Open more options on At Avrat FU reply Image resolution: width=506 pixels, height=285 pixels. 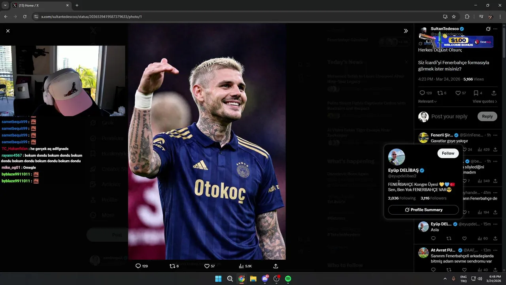point(495,250)
